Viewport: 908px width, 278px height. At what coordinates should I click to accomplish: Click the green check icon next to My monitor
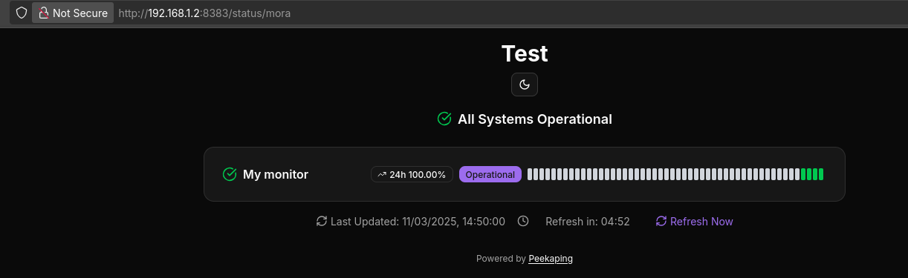(230, 174)
